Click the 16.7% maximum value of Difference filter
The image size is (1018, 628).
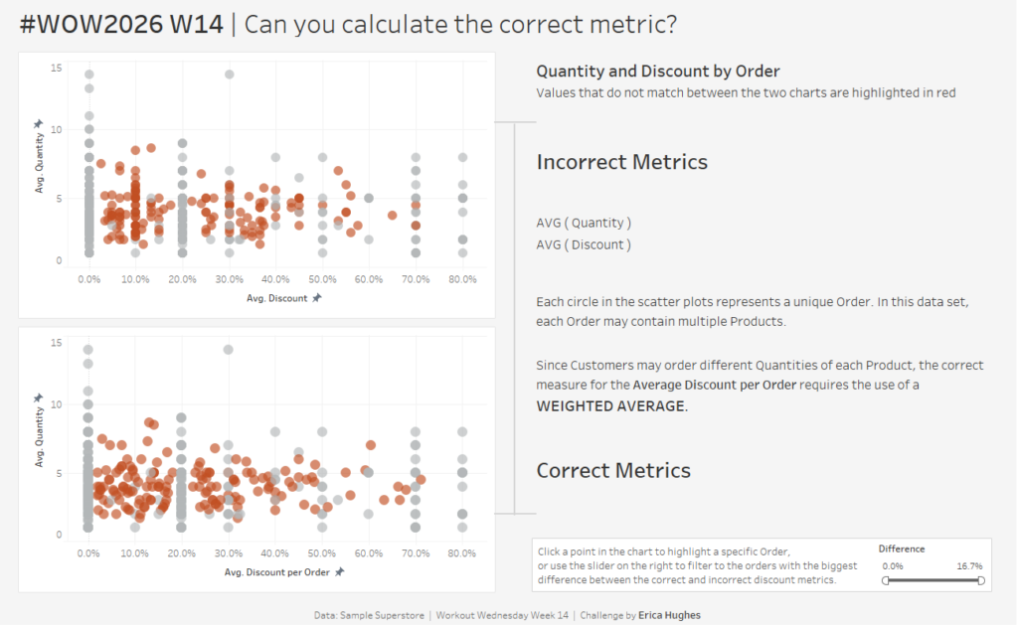[x=969, y=565]
